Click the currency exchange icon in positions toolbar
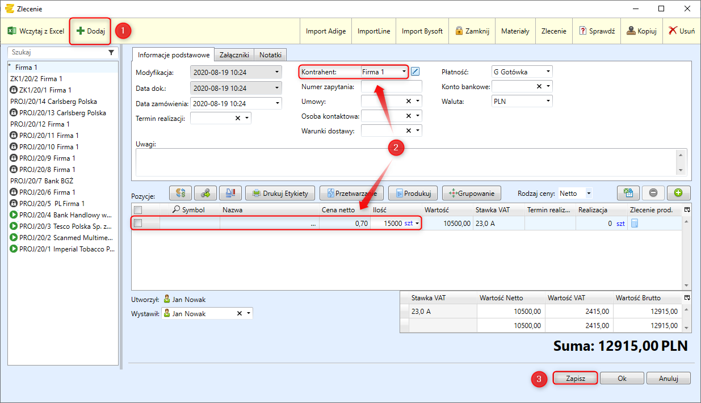The height and width of the screenshot is (403, 701). point(181,193)
